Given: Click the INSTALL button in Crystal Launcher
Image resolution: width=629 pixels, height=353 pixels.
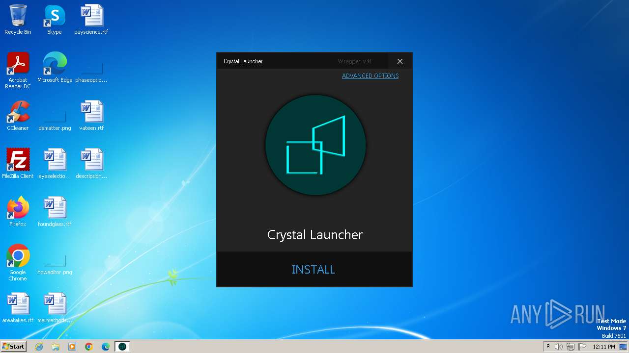Looking at the screenshot, I should coord(314,269).
